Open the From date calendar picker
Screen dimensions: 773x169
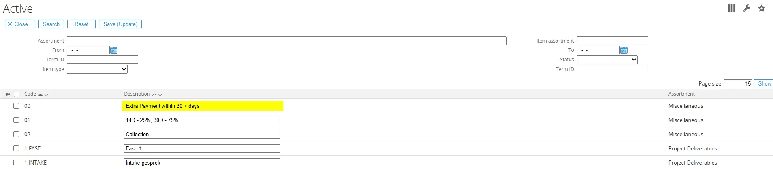point(114,50)
